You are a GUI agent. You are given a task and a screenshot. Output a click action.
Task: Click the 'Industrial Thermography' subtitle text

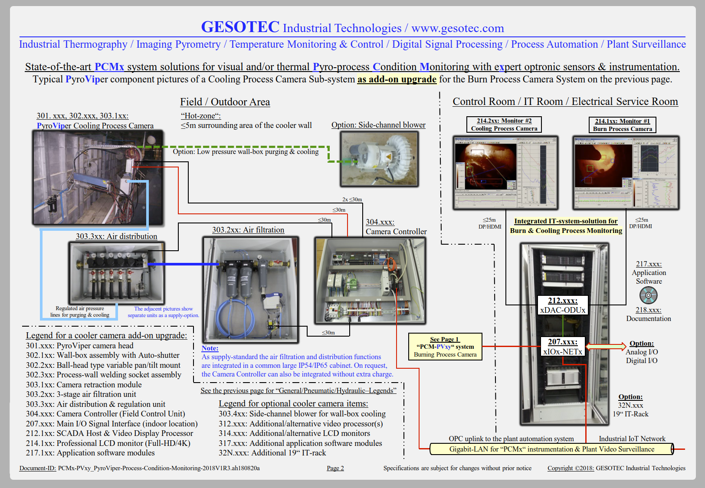tap(73, 44)
